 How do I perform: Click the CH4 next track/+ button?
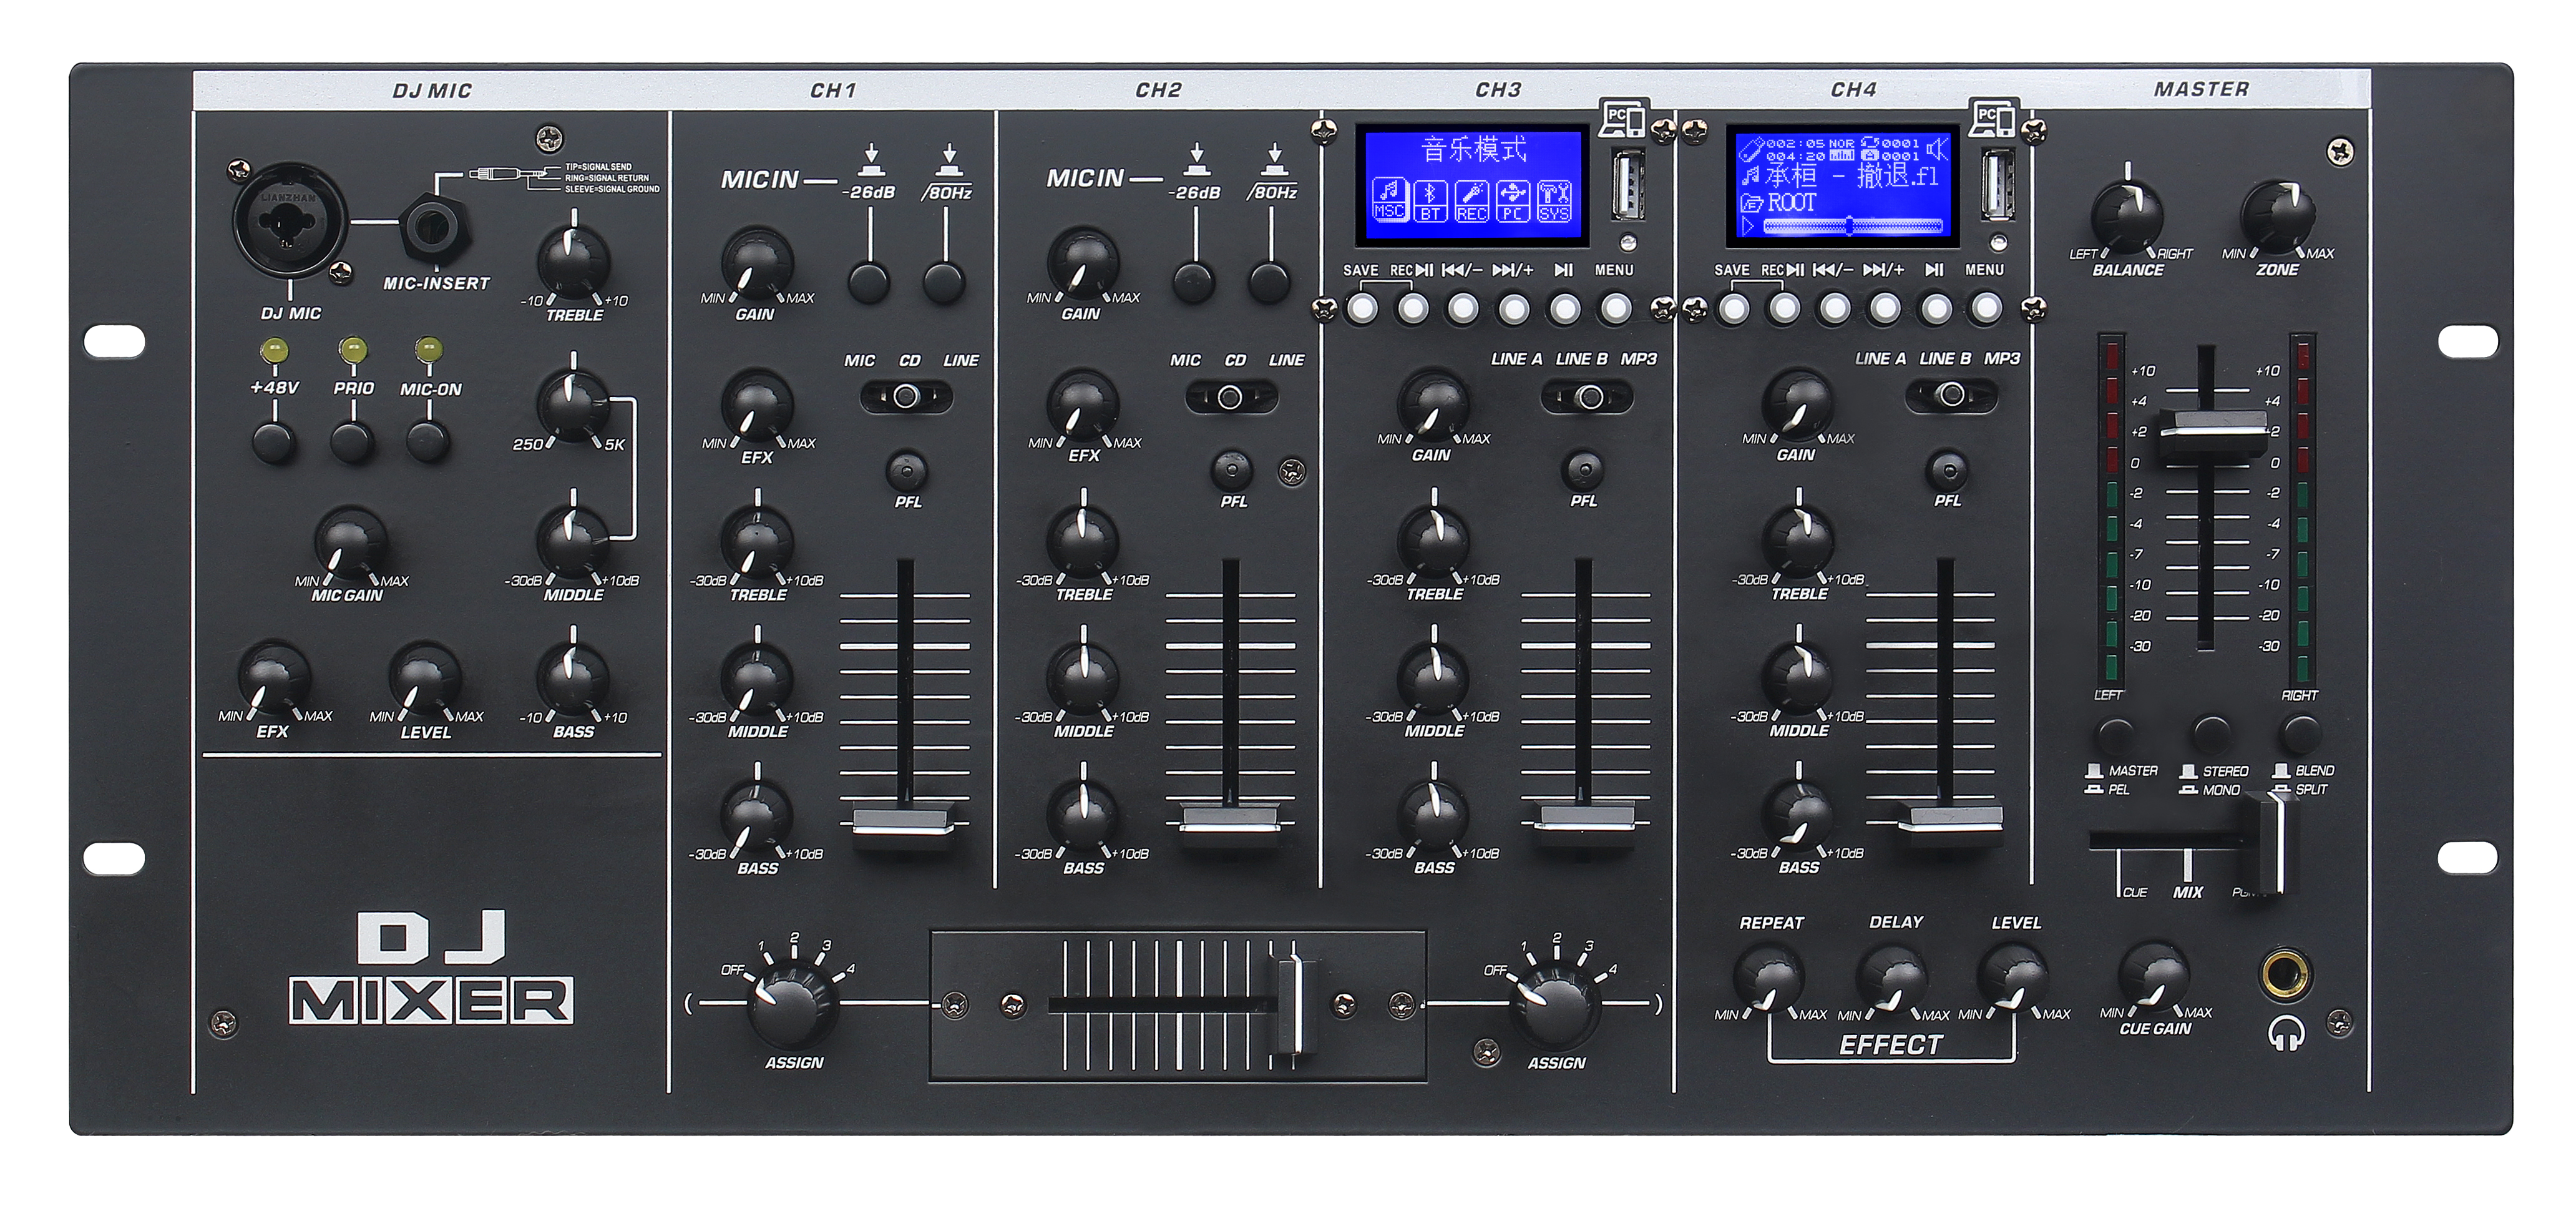click(x=1885, y=308)
